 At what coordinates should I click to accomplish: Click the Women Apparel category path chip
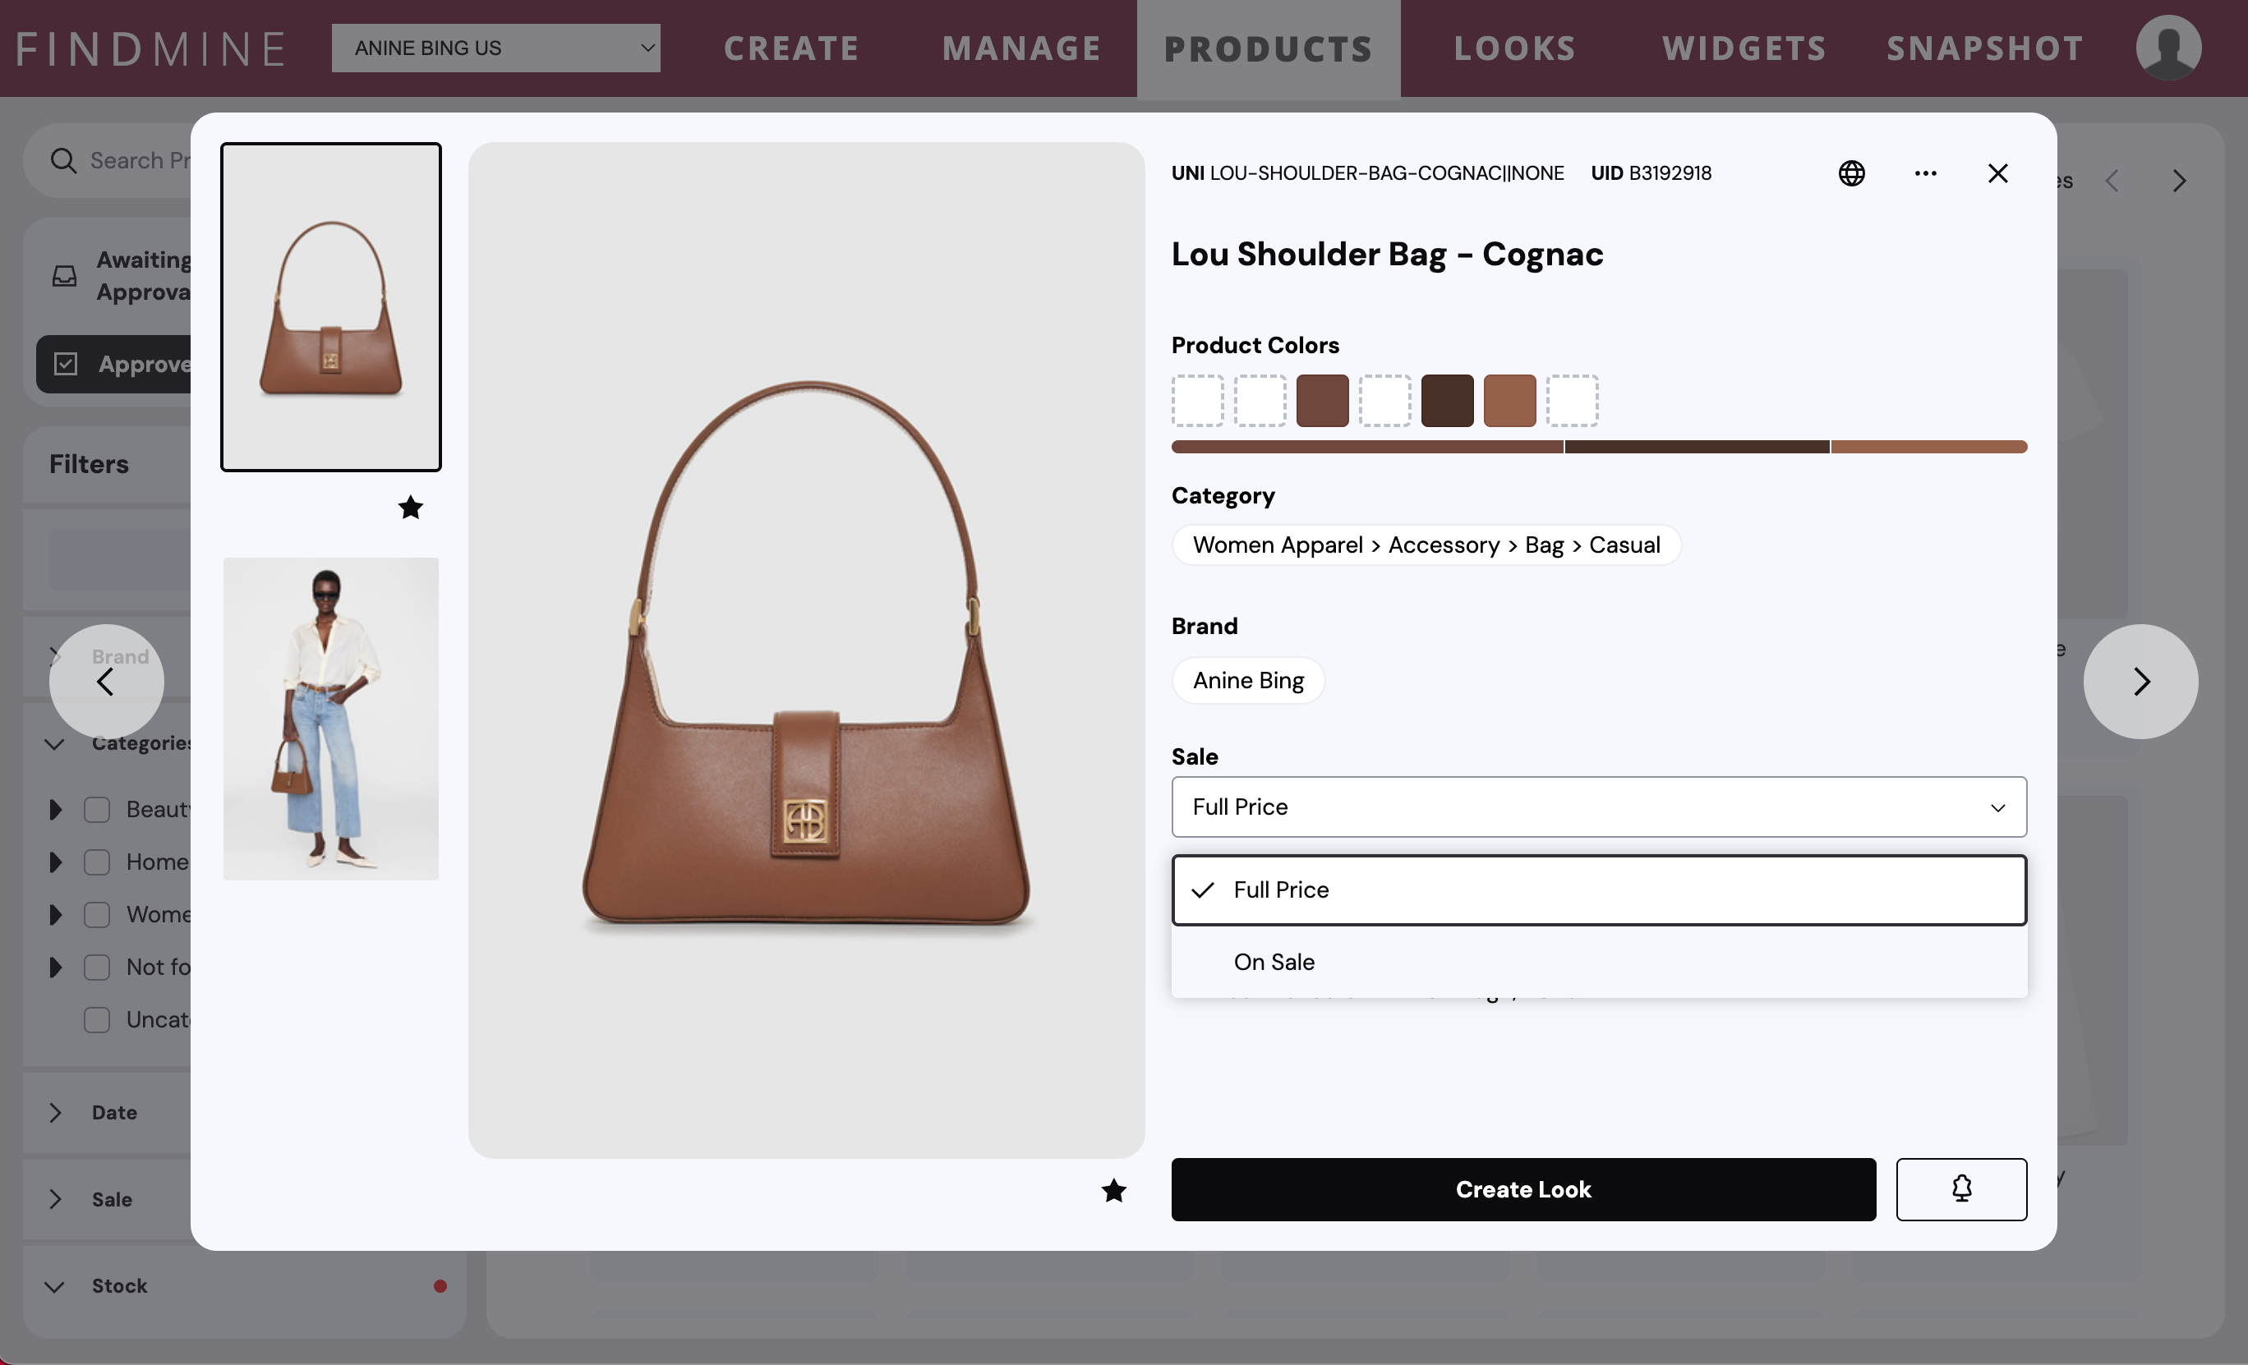(x=1426, y=545)
